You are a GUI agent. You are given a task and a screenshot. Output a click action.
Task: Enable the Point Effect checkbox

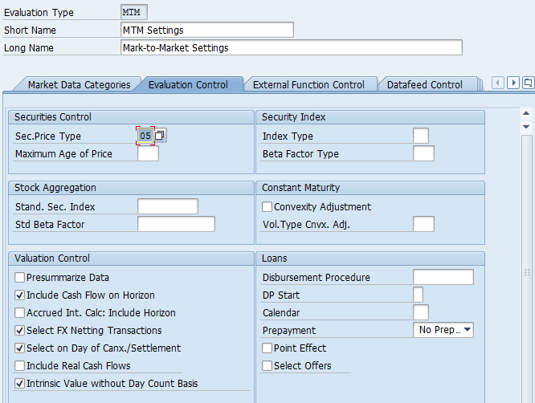267,348
